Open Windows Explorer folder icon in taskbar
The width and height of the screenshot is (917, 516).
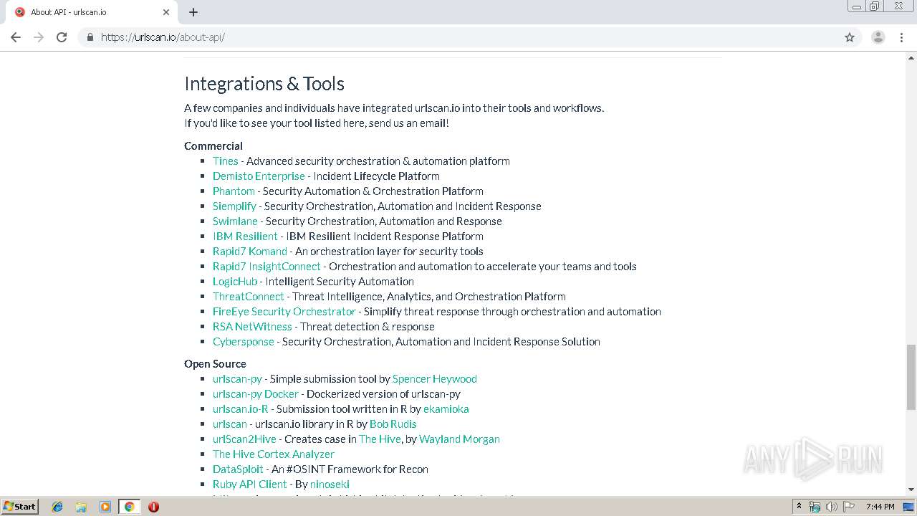pyautogui.click(x=81, y=507)
